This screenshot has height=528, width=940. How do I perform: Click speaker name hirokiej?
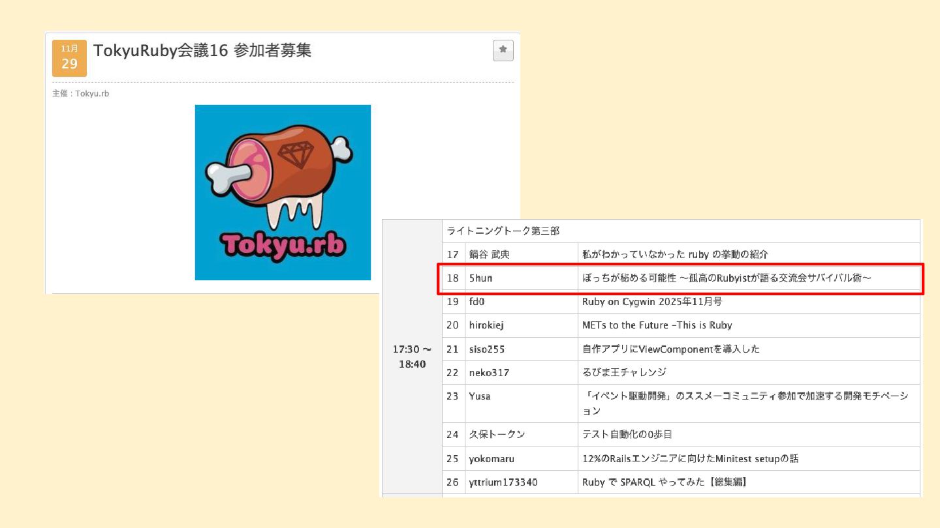486,325
